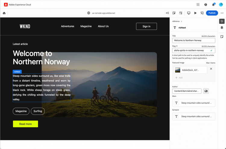Open the help question mark menu

coord(206,5)
